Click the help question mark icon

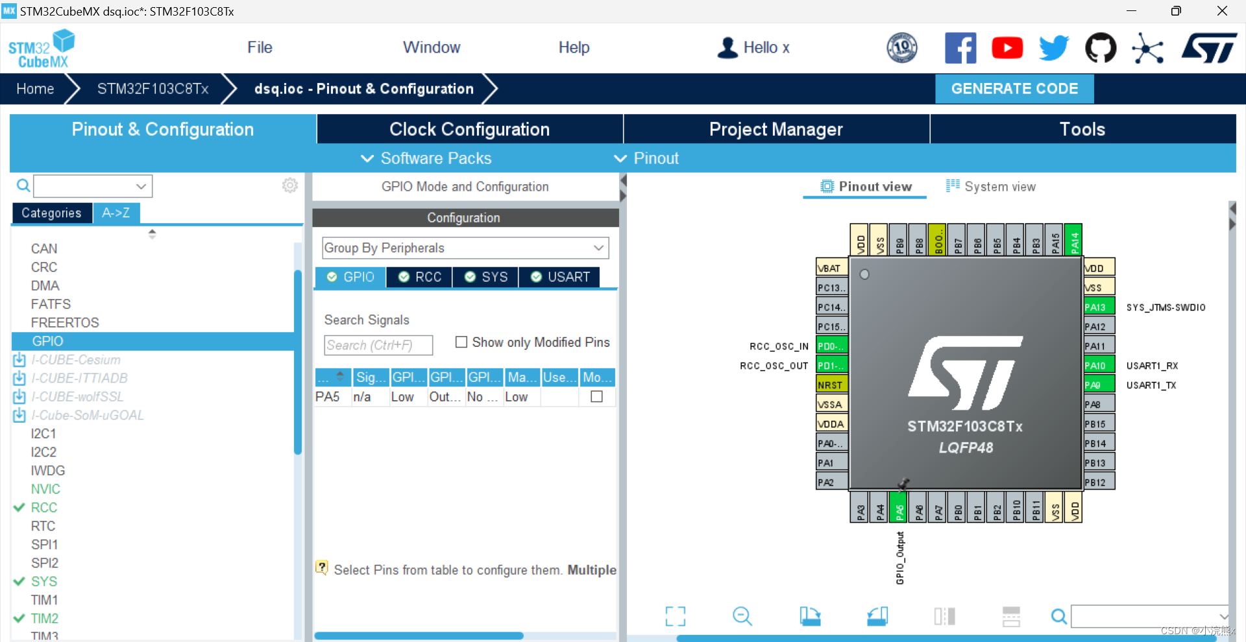coord(322,567)
